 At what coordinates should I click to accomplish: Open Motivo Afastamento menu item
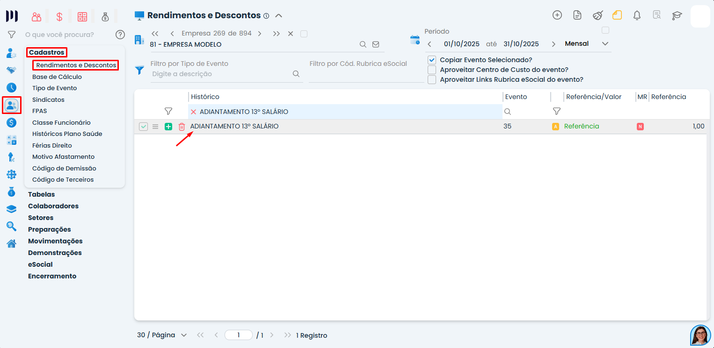coord(63,157)
